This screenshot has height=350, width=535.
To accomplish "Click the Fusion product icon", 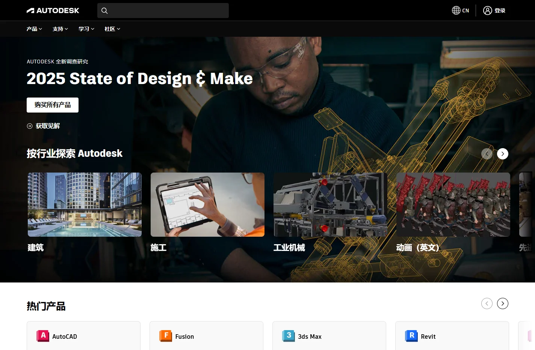I will click(166, 336).
